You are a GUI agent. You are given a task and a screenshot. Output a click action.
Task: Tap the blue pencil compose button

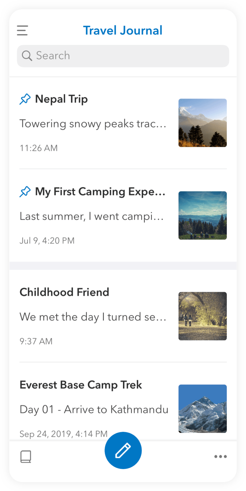tap(123, 450)
